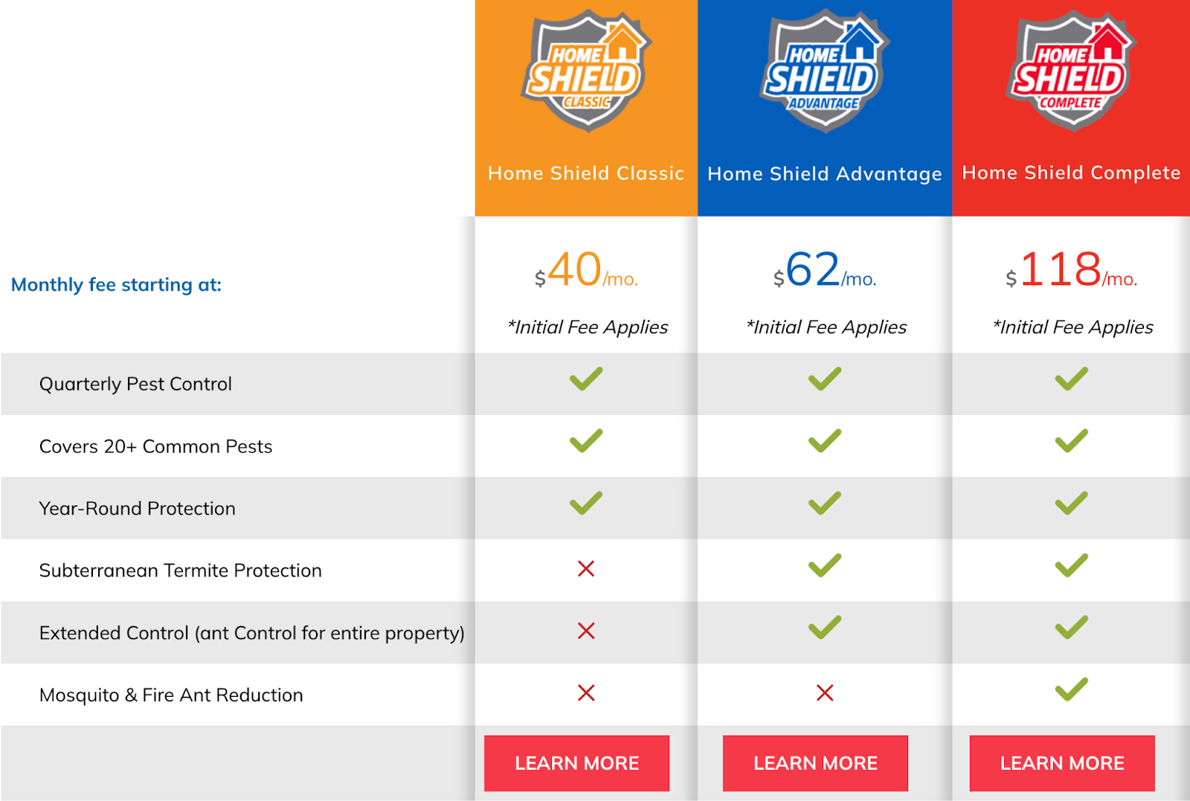
Task: Click the Subterranean Termite Protection row label
Action: [x=181, y=570]
